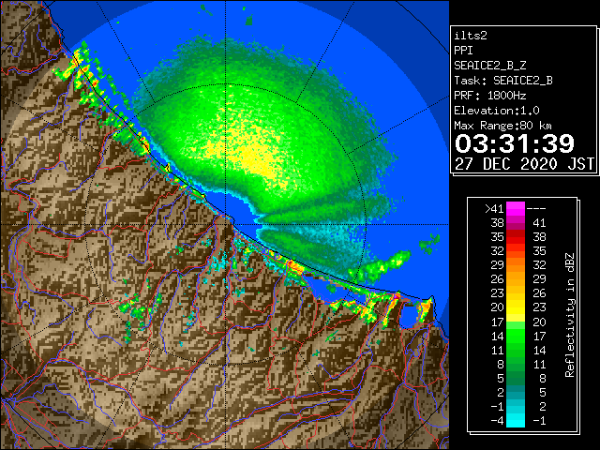Image resolution: width=600 pixels, height=450 pixels.
Task: Click the 'Task: SEAICE2_B' line
Action: [503, 81]
